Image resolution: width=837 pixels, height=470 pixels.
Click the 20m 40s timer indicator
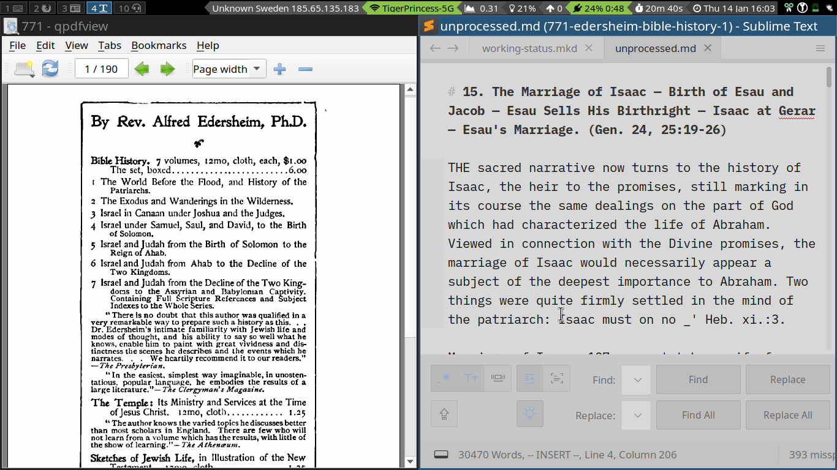[x=658, y=8]
